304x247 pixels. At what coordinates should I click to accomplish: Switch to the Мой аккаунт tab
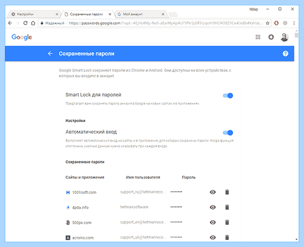pos(141,14)
